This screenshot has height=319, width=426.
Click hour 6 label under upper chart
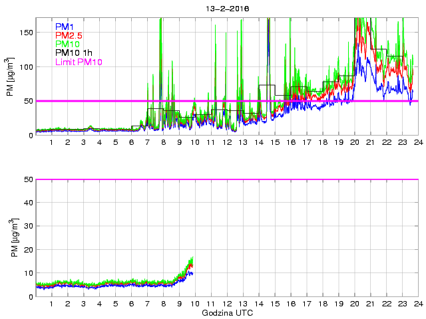click(x=132, y=142)
